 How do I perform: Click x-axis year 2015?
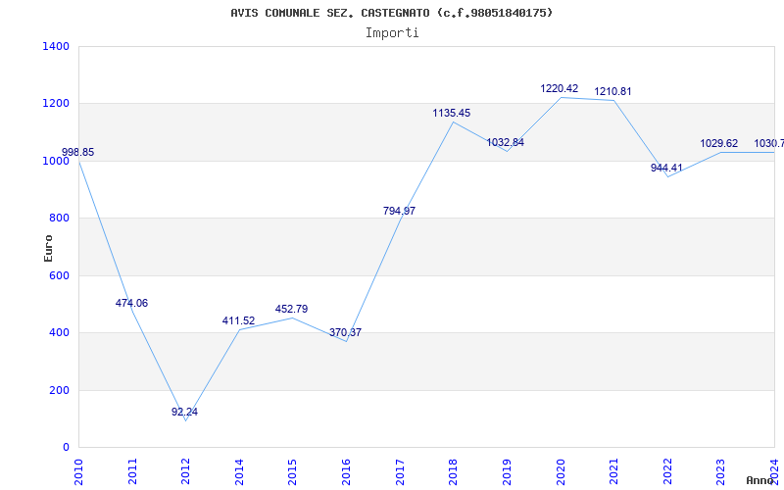(292, 471)
